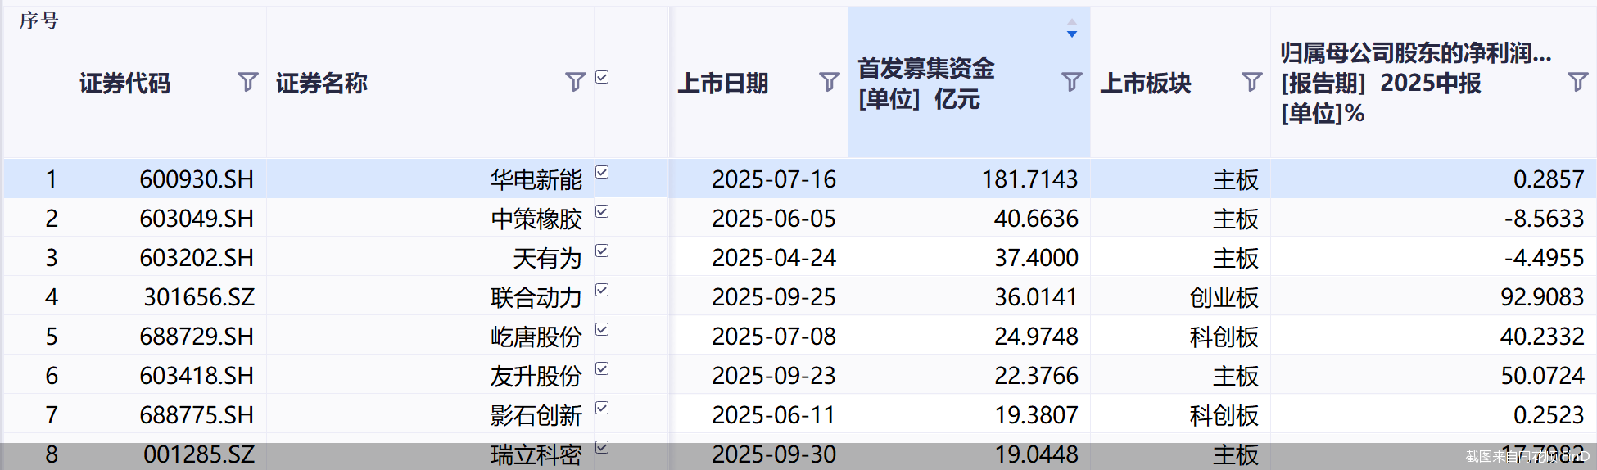Image resolution: width=1597 pixels, height=470 pixels.
Task: Click ascending sort arrow on 首发募集资金
Action: (1071, 22)
